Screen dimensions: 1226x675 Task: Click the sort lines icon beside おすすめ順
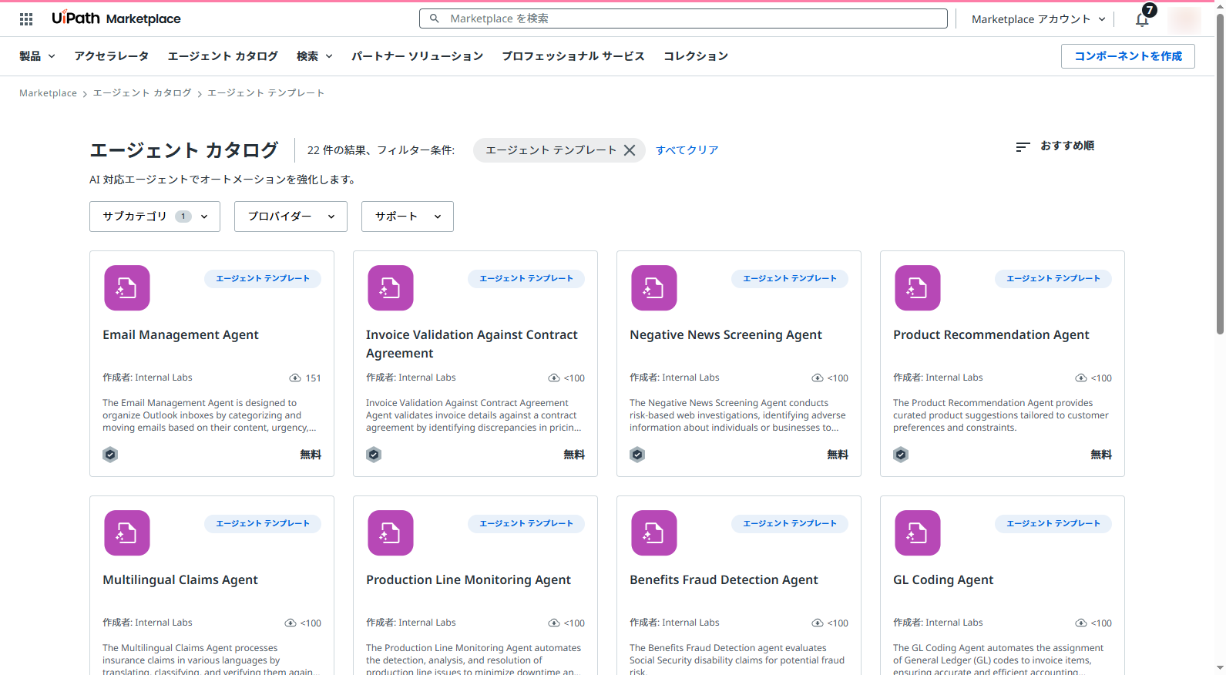[1023, 146]
